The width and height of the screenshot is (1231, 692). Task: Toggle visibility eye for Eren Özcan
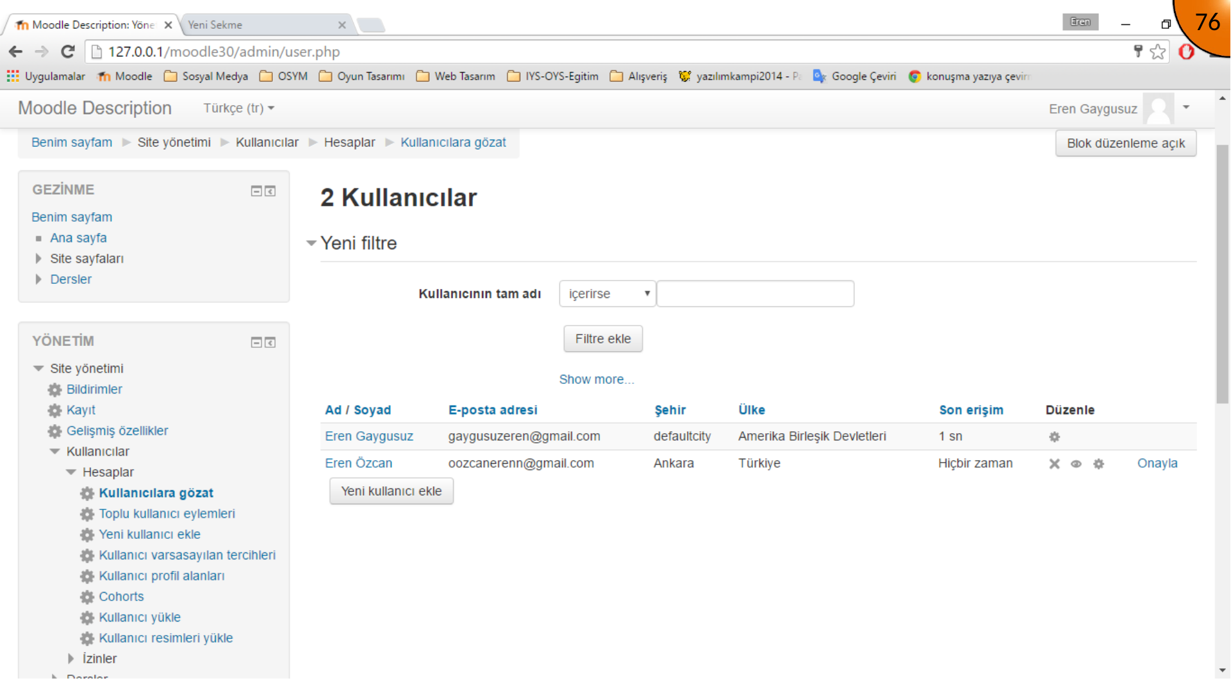coord(1076,464)
